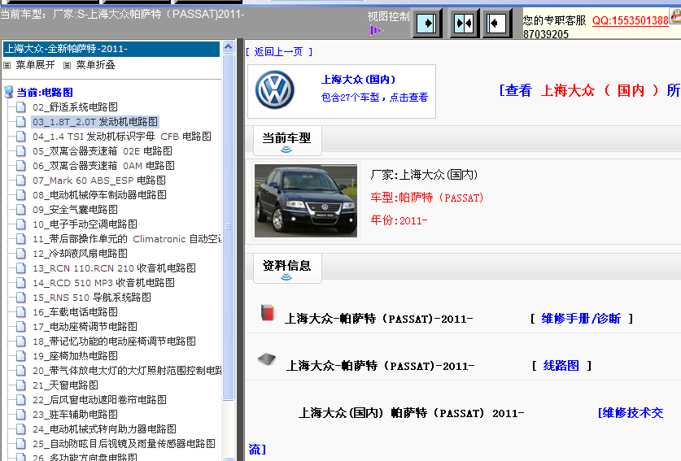This screenshot has height=461, width=681.
Task: Click the chevron under 当前车型 tab
Action: pos(286,150)
